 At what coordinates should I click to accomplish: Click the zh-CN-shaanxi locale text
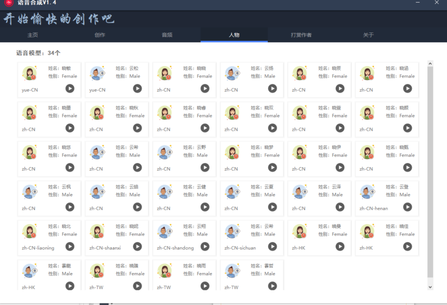105,248
